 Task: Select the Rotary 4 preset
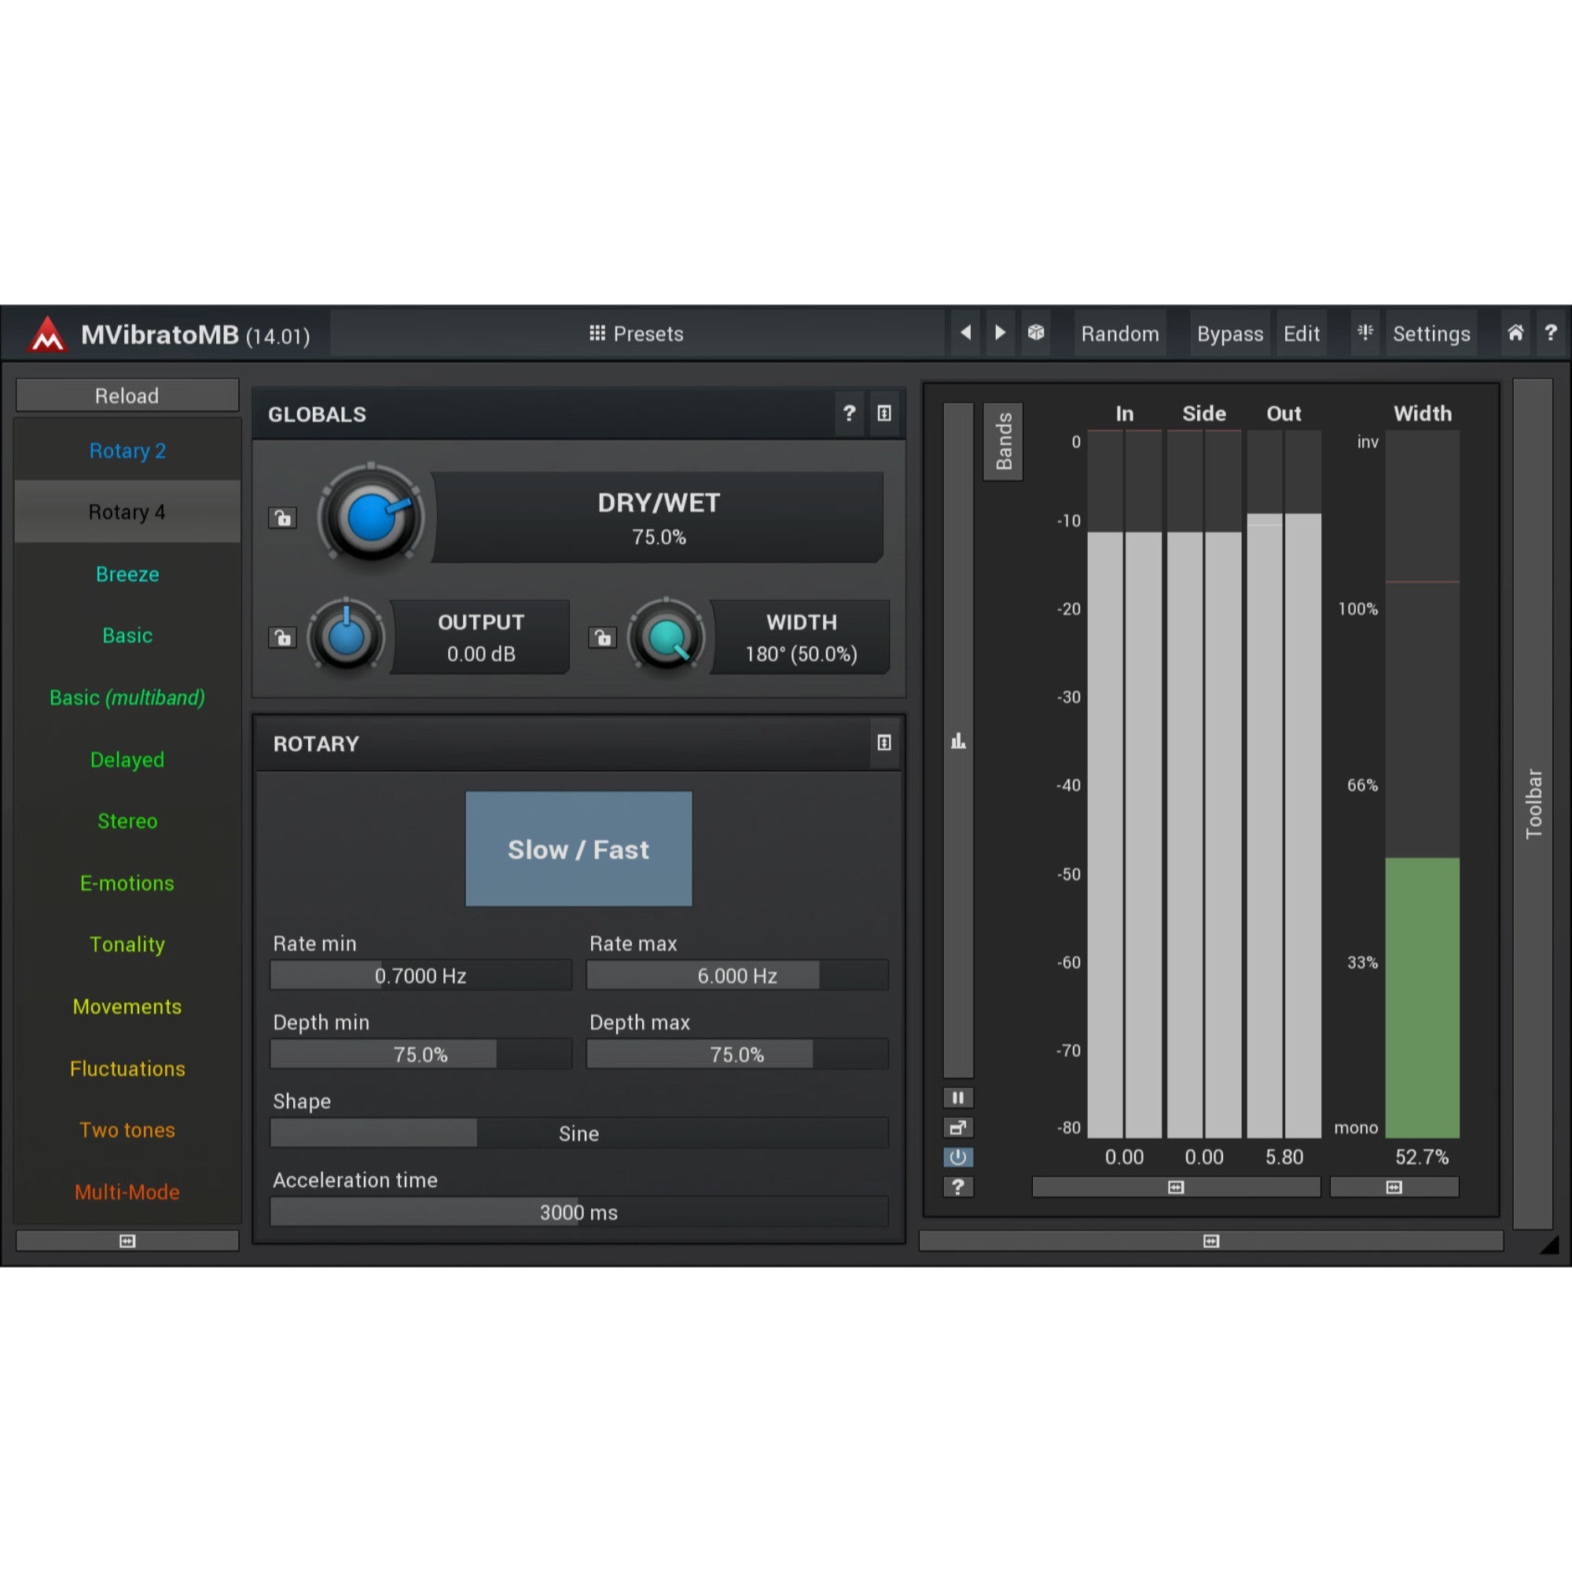(x=127, y=512)
